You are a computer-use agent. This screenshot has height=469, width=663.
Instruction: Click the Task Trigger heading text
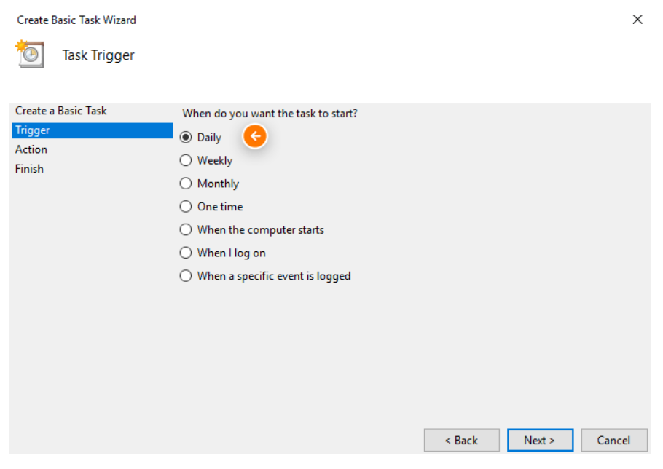[x=98, y=55]
